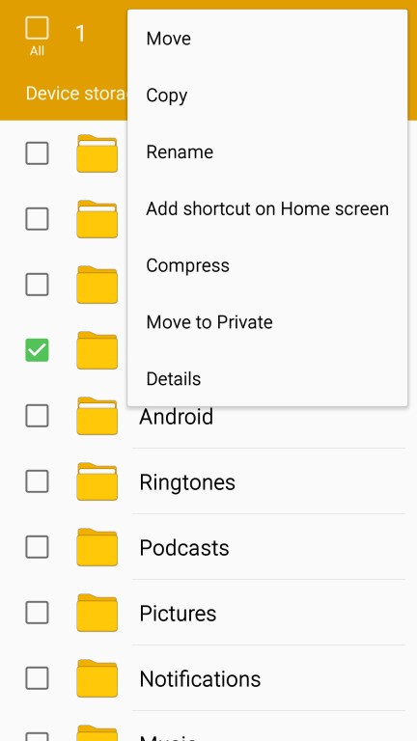Choose Move from the menu

tap(267, 39)
